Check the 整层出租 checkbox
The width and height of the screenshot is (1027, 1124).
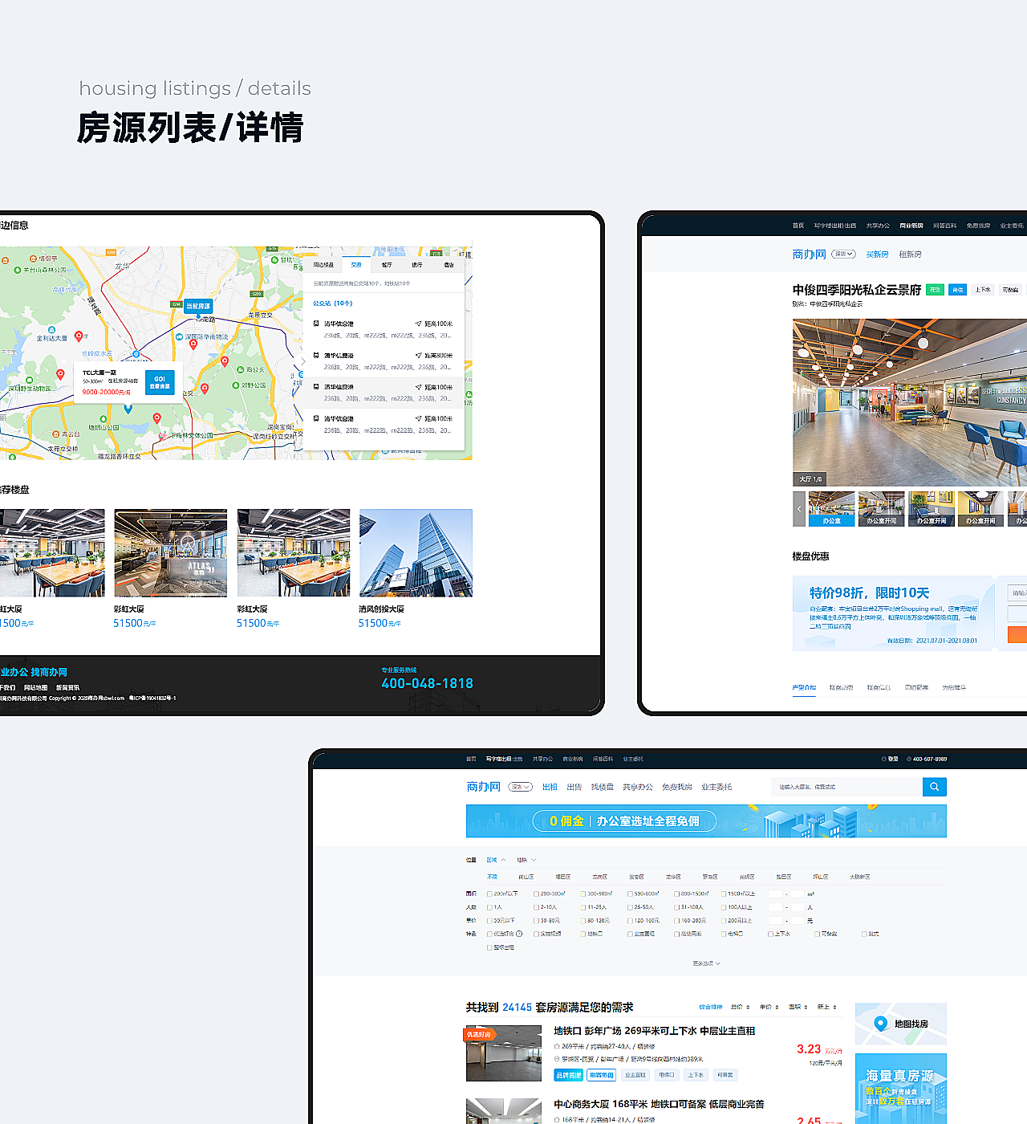[489, 947]
